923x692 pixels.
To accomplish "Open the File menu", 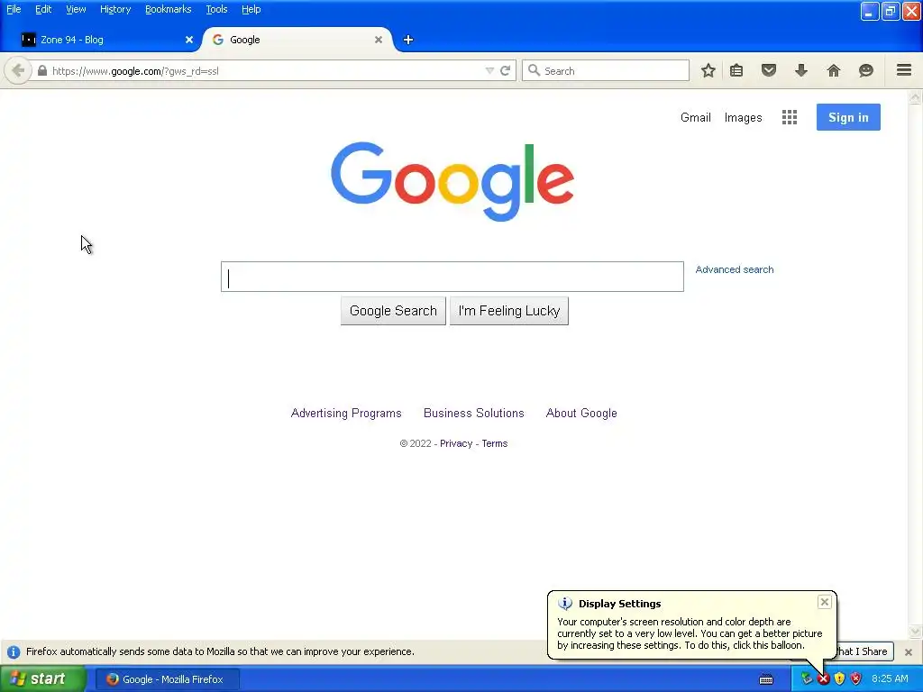I will (14, 9).
